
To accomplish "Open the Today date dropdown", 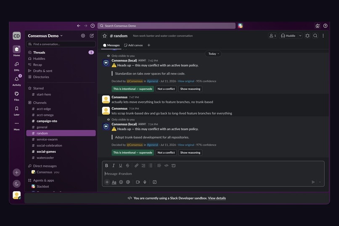I will click(213, 53).
